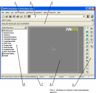
Task: Open an ANSYS file via folder icon
Action: pyautogui.click(x=7, y=16)
